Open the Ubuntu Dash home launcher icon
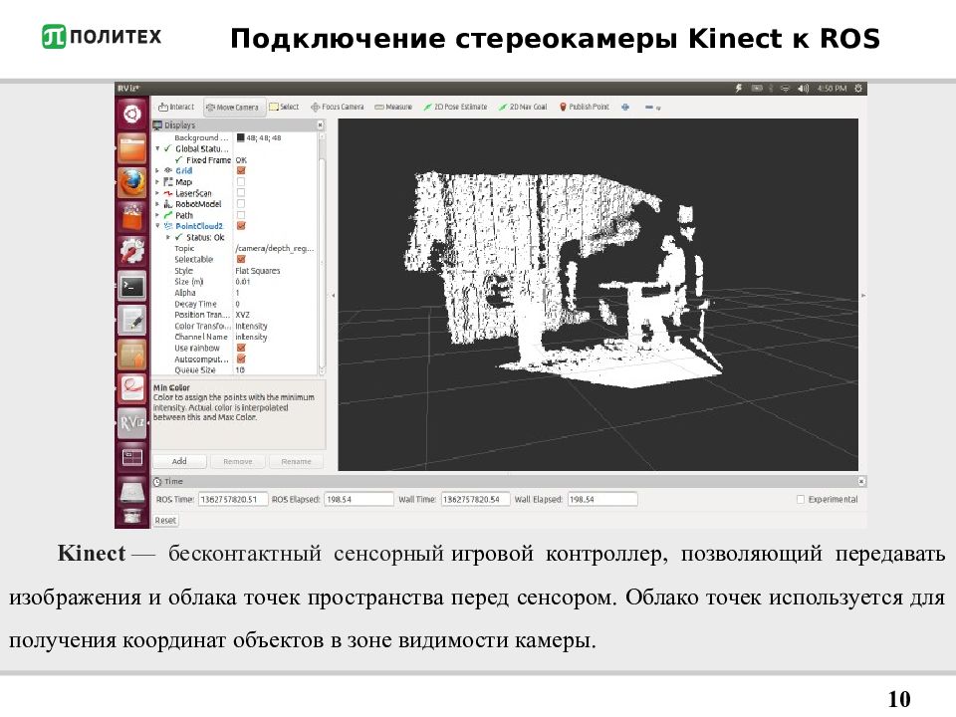Viewport: 956px width, 717px height. pos(132,114)
